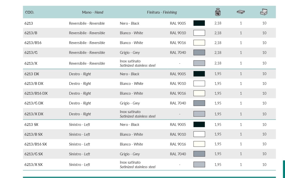Click Sinistro - Left in row 6213/B SX

79,134
